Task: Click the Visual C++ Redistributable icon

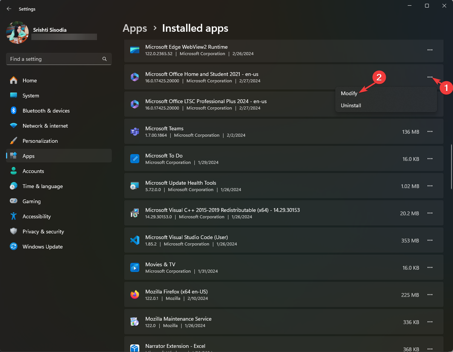Action: [135, 213]
